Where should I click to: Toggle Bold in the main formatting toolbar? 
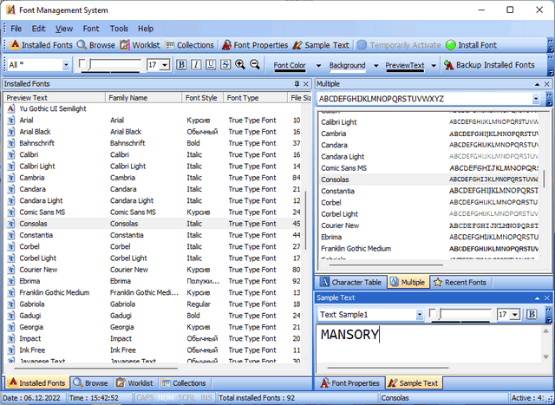[181, 65]
